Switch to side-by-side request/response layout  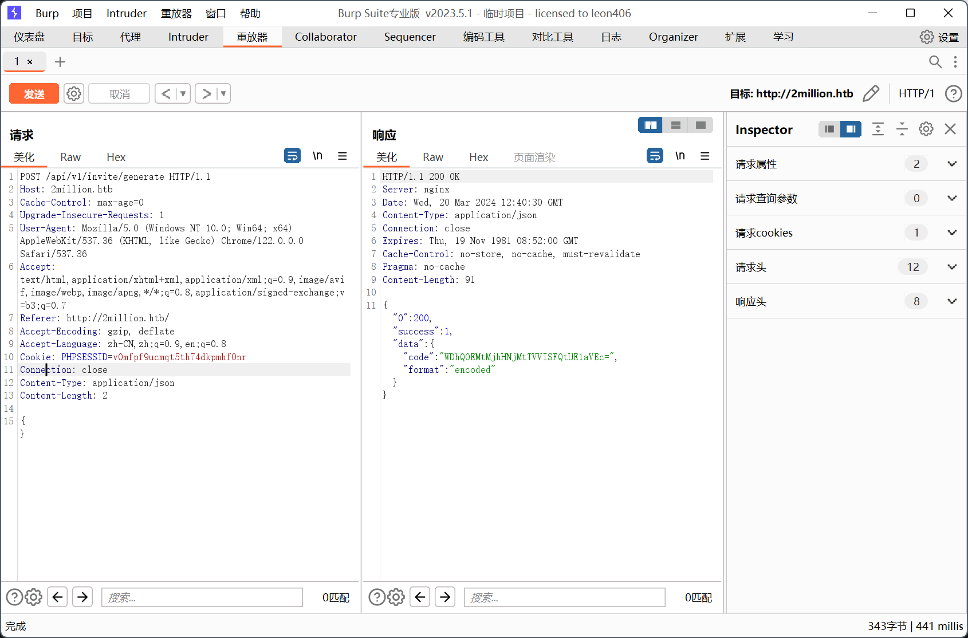point(651,125)
